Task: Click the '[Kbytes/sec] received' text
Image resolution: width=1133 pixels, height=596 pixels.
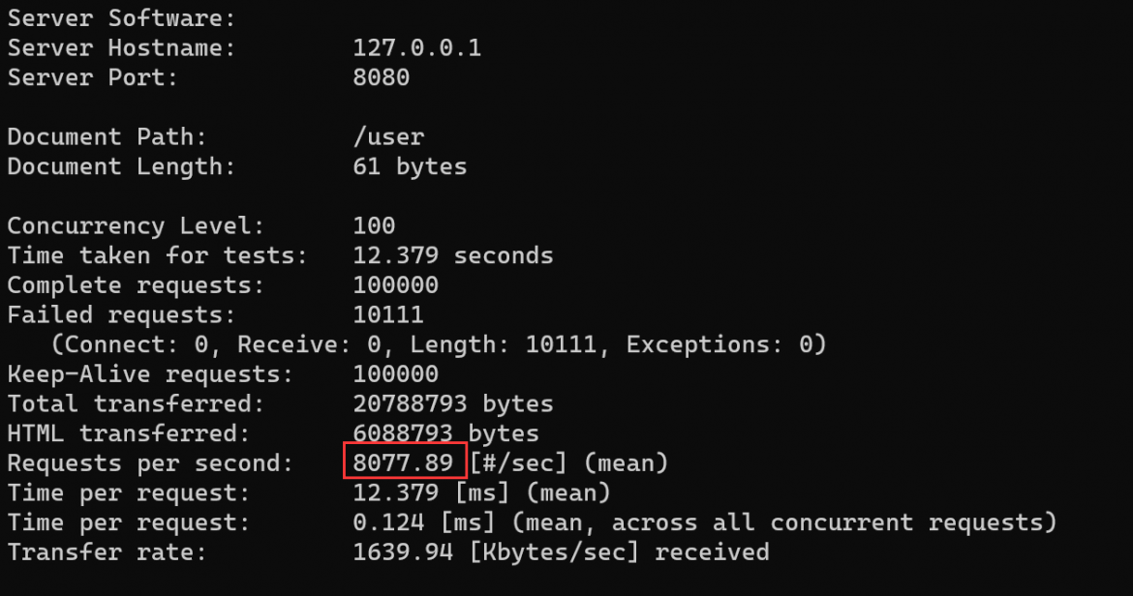Action: click(x=620, y=552)
